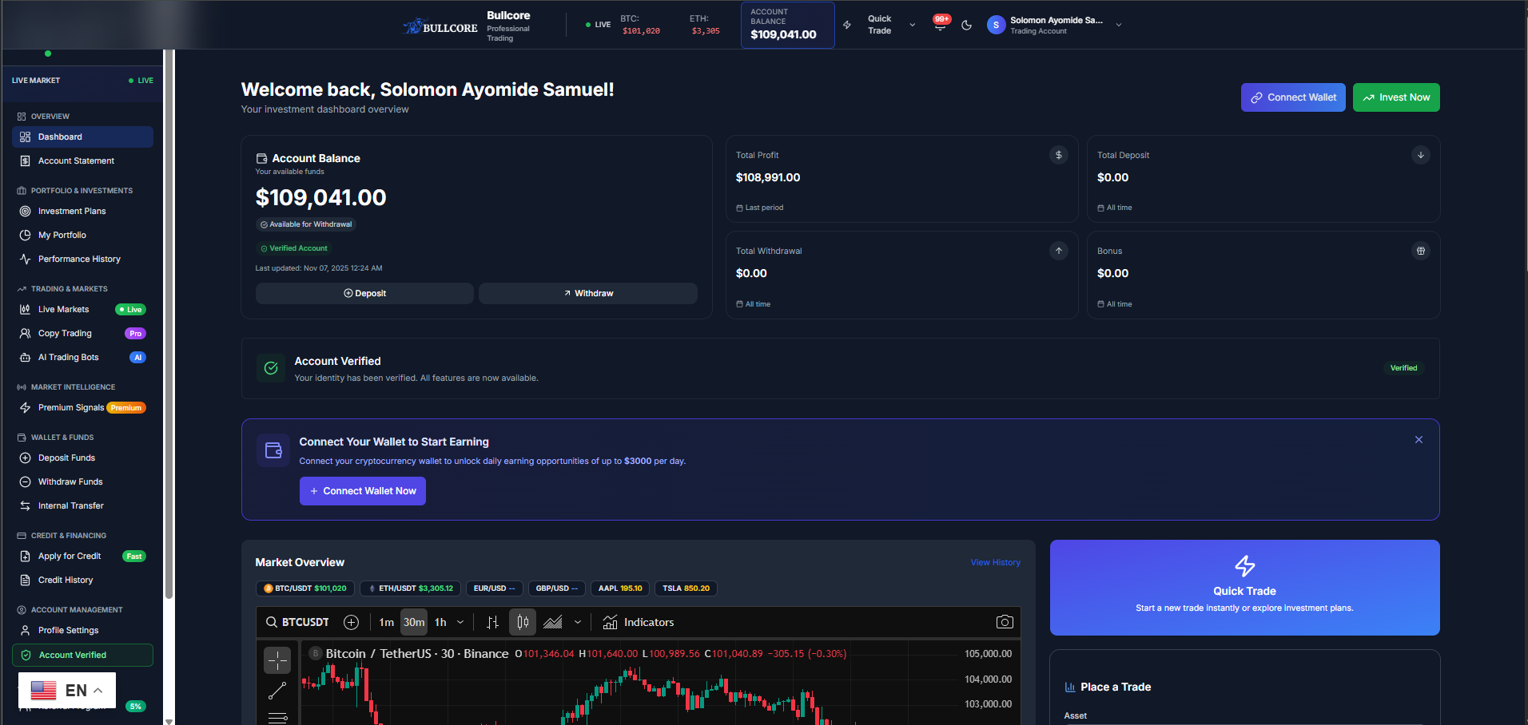Go to Copy Trading in sidebar

65,333
